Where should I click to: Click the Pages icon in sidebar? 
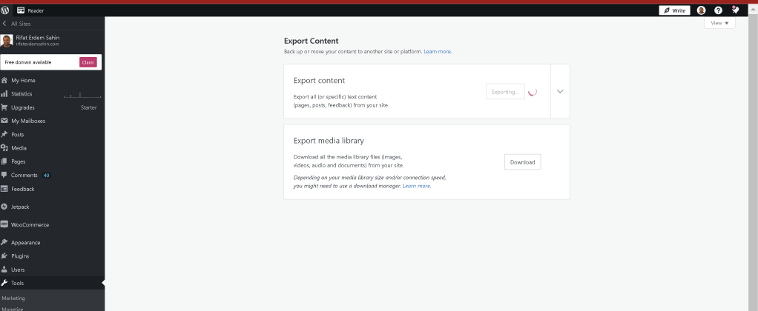click(x=4, y=161)
